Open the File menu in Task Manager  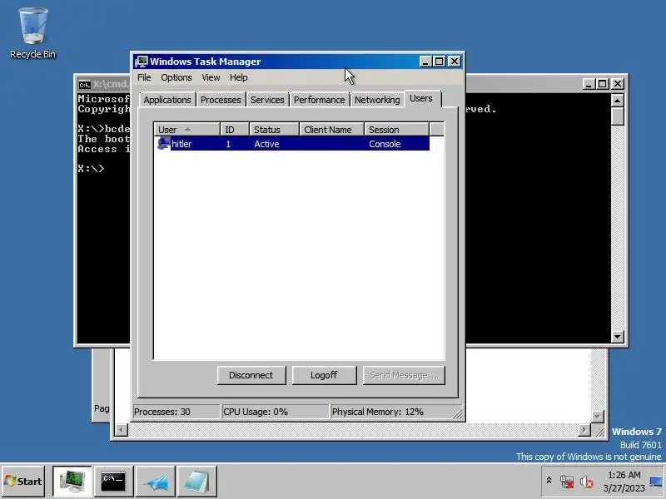tap(144, 77)
